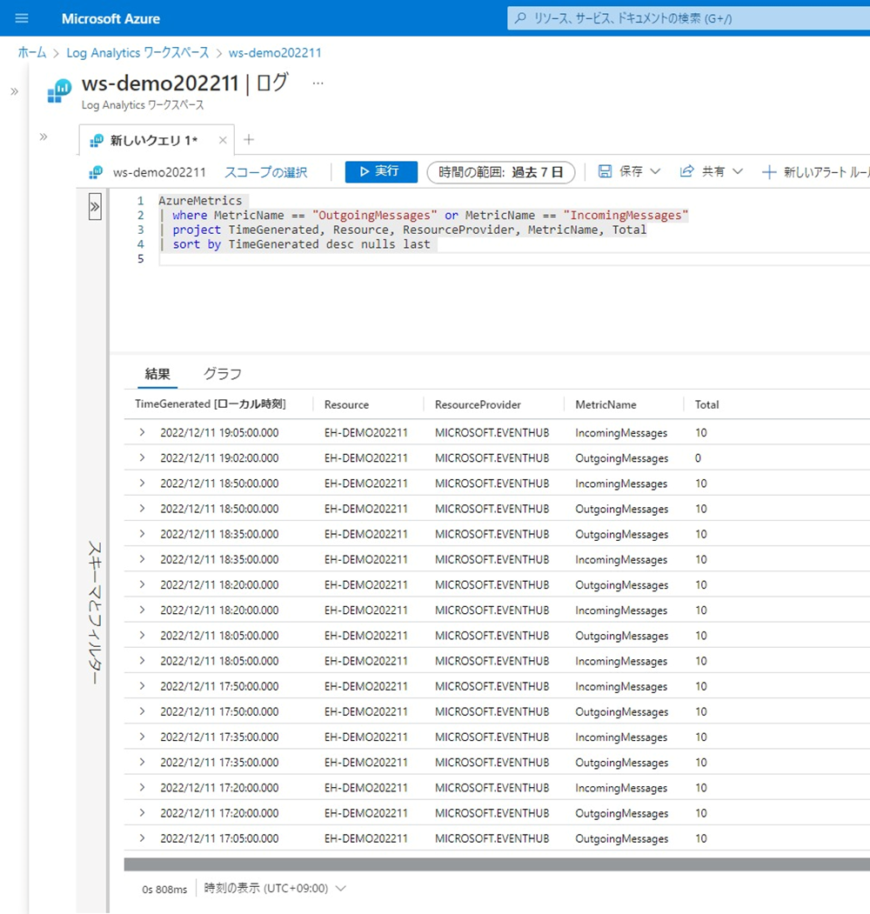Open ws-demo202211 breadcrumb link
Image resolution: width=870 pixels, height=914 pixels.
tap(275, 52)
